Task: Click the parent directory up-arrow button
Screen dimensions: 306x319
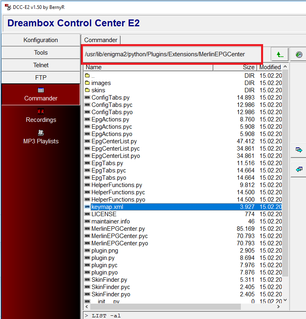Action: pyautogui.click(x=279, y=54)
